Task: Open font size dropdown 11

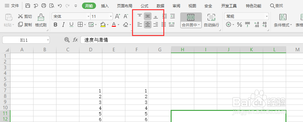Action: click(x=111, y=17)
